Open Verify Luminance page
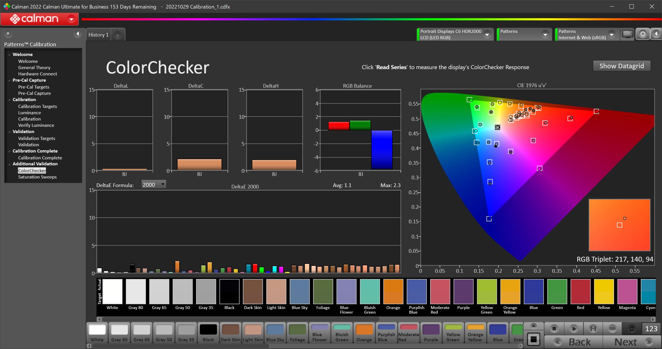662x349 pixels. 36,125
